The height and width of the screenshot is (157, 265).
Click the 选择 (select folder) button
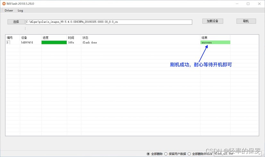[x=16, y=22]
